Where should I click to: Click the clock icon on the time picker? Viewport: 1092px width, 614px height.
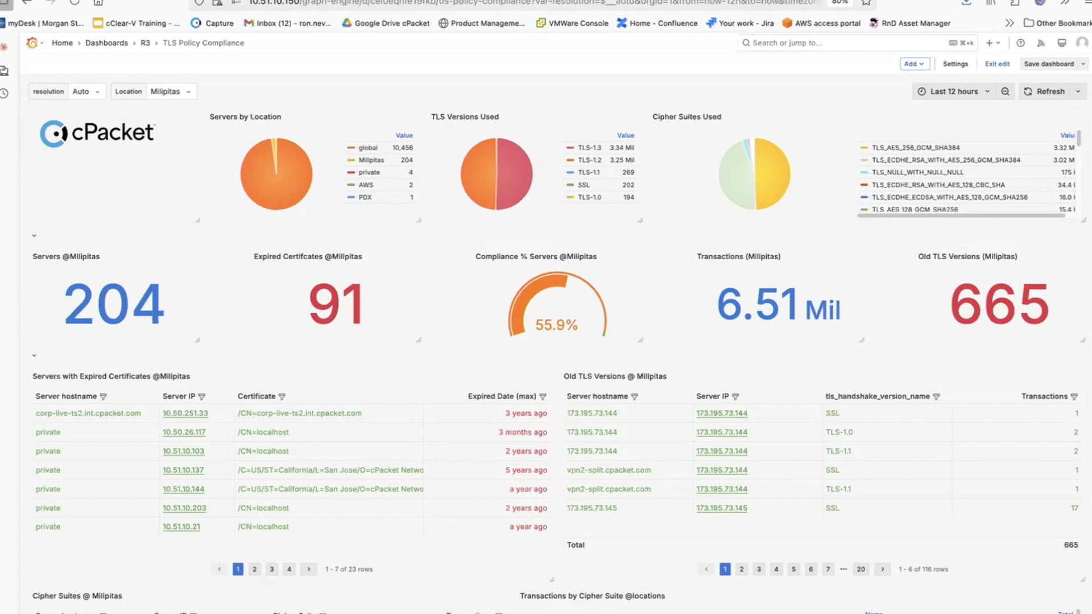[921, 91]
